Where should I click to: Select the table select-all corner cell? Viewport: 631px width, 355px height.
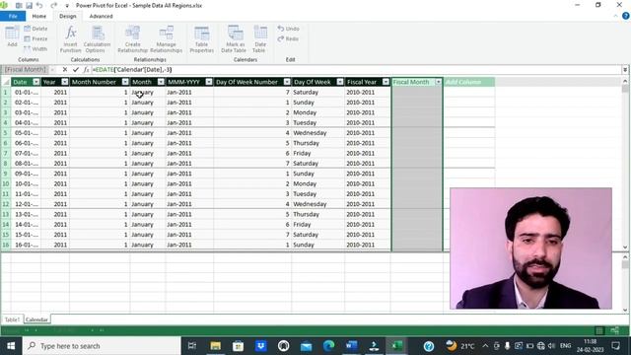tap(6, 82)
